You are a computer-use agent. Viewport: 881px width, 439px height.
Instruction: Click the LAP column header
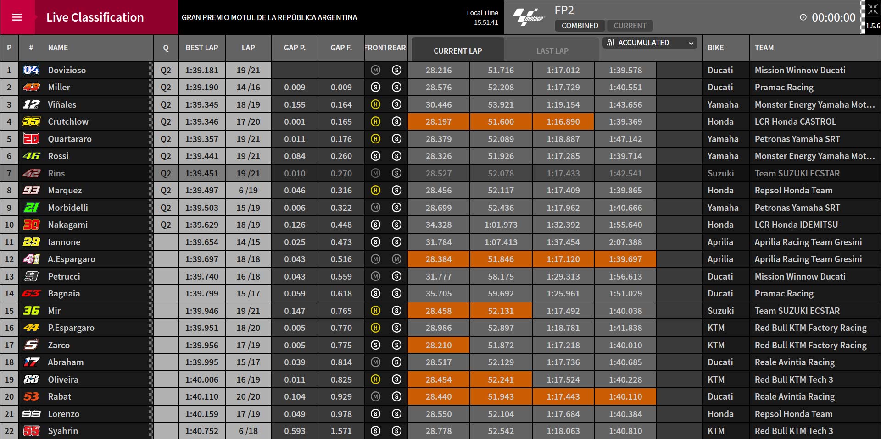[x=248, y=48]
